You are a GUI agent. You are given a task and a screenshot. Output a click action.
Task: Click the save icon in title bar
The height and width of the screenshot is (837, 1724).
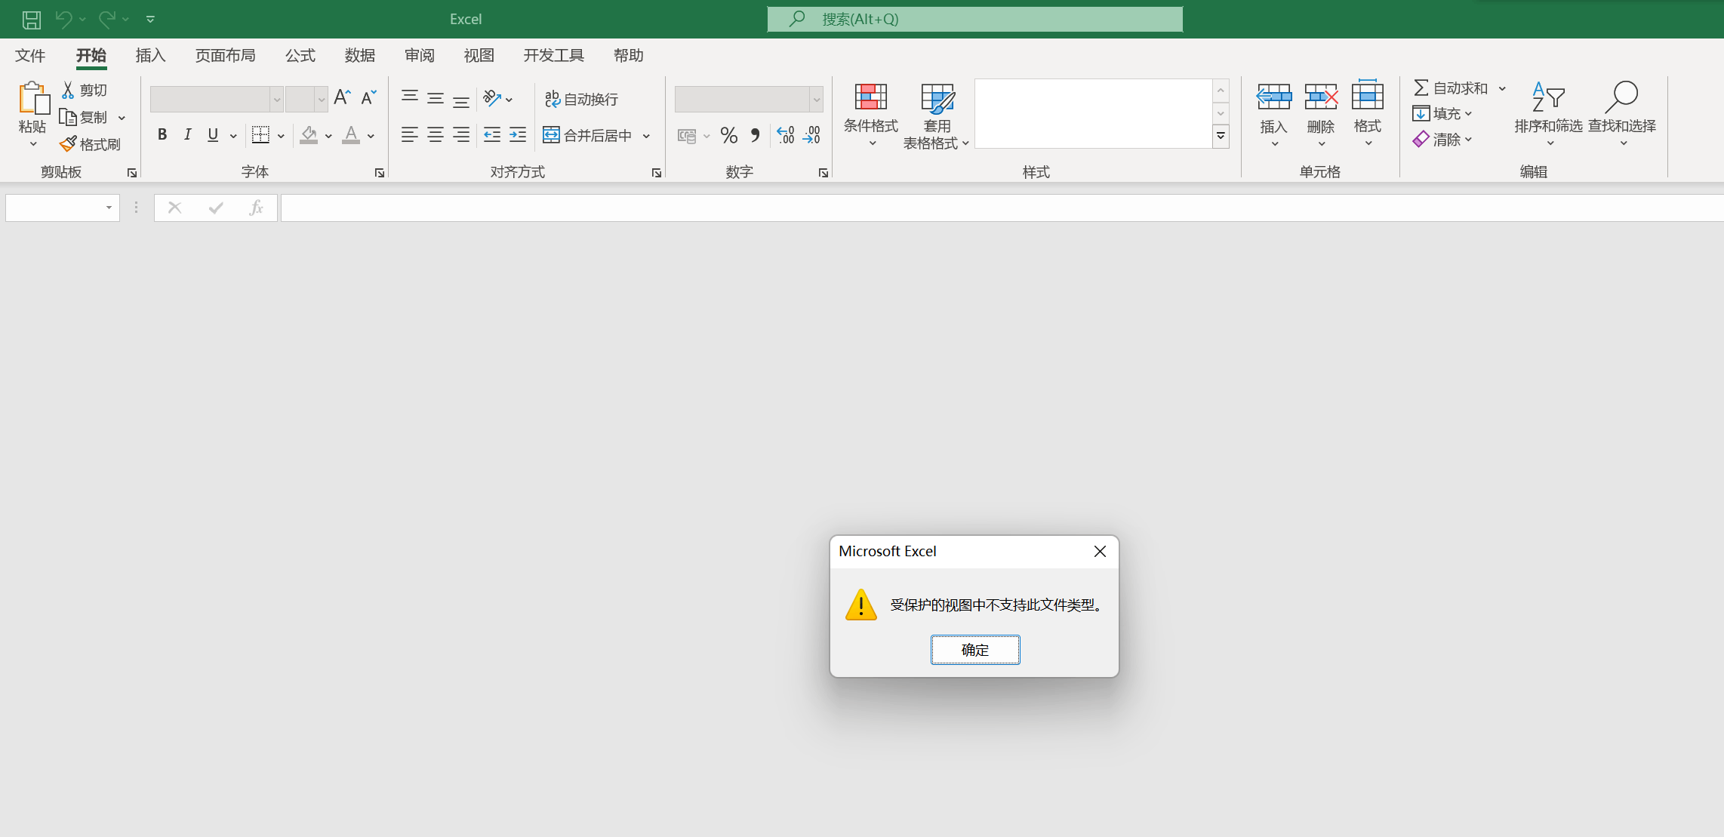coord(31,20)
